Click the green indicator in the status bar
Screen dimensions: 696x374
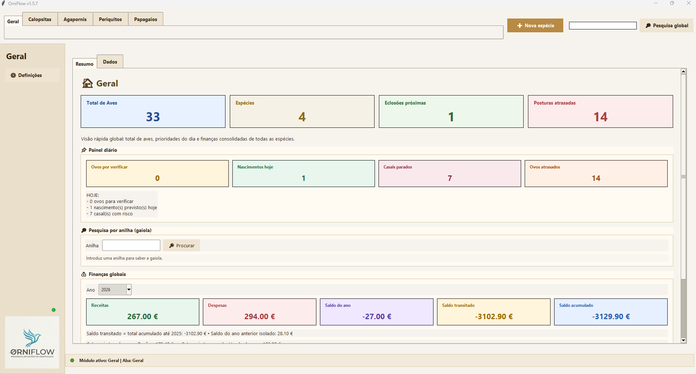click(72, 360)
